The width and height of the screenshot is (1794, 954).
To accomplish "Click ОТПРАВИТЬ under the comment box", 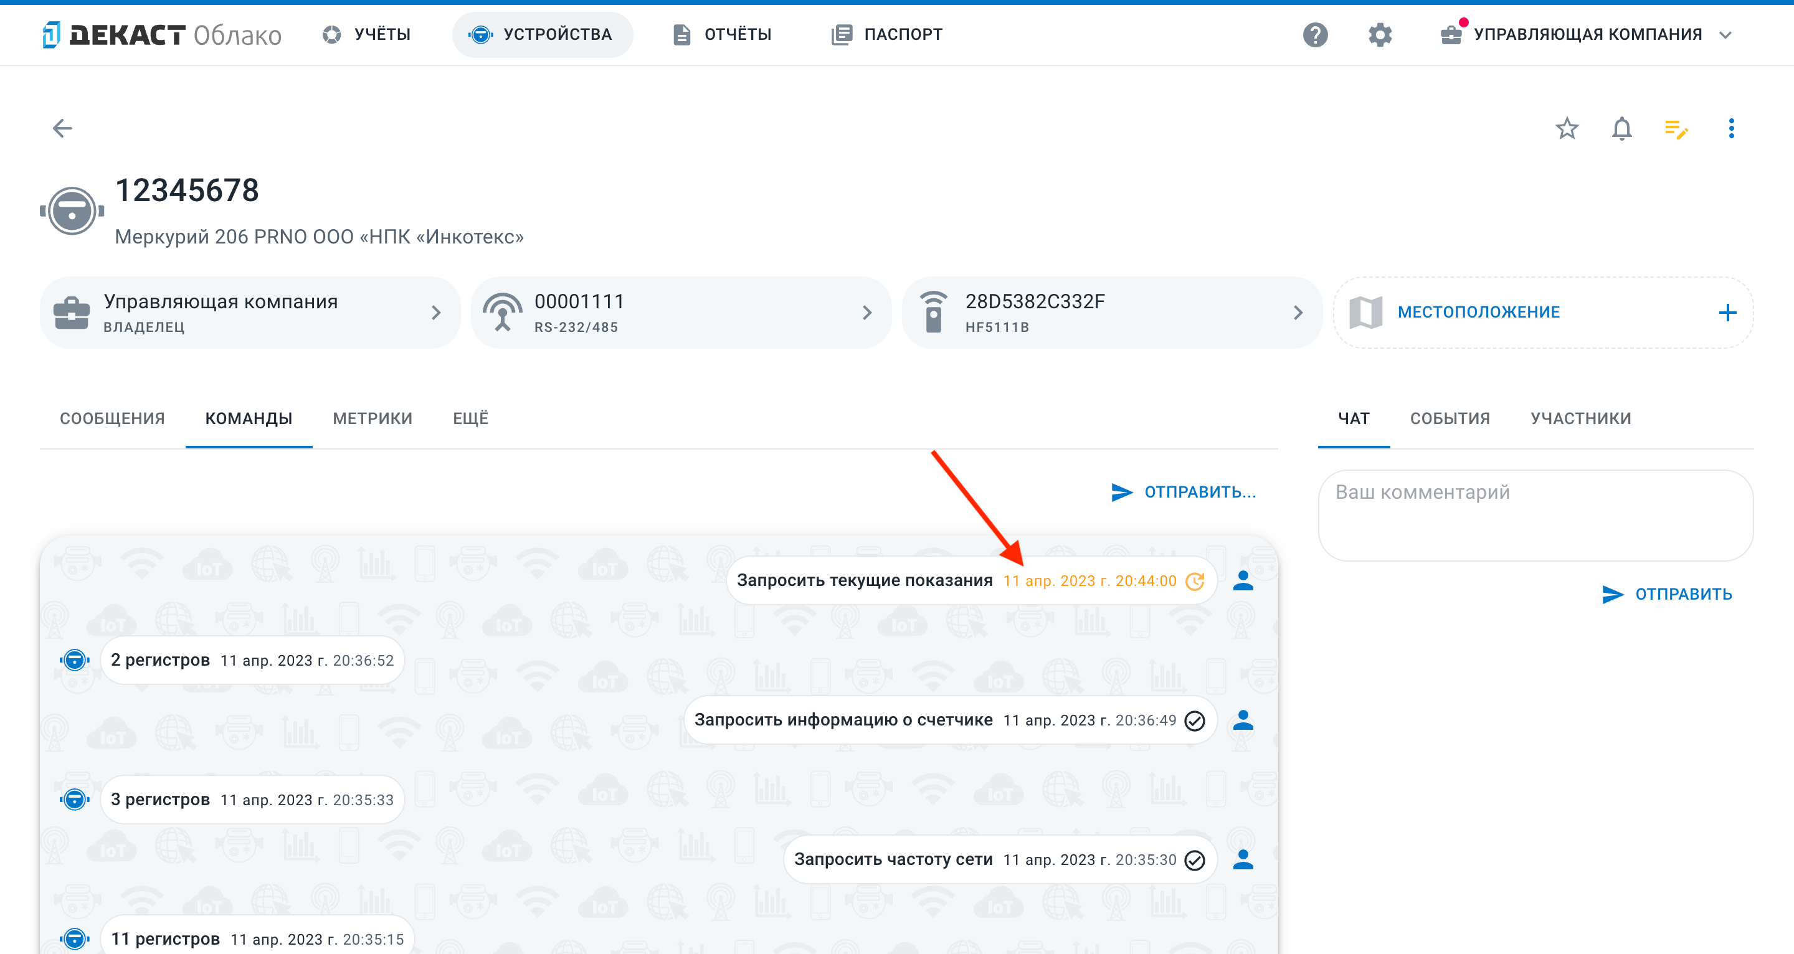I will point(1666,594).
